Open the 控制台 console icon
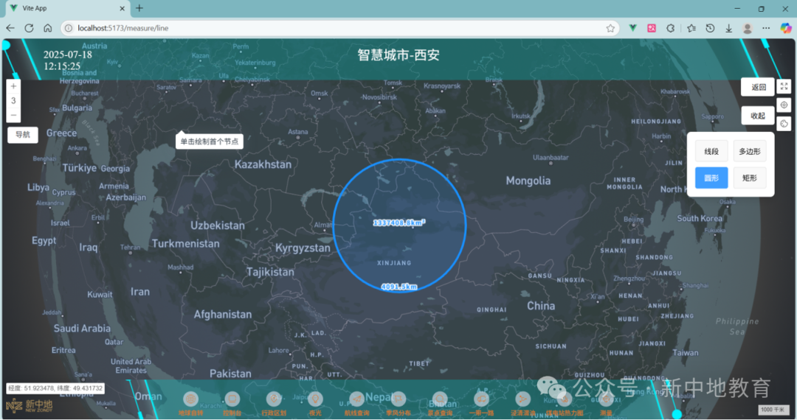The image size is (797, 420). pos(232,399)
